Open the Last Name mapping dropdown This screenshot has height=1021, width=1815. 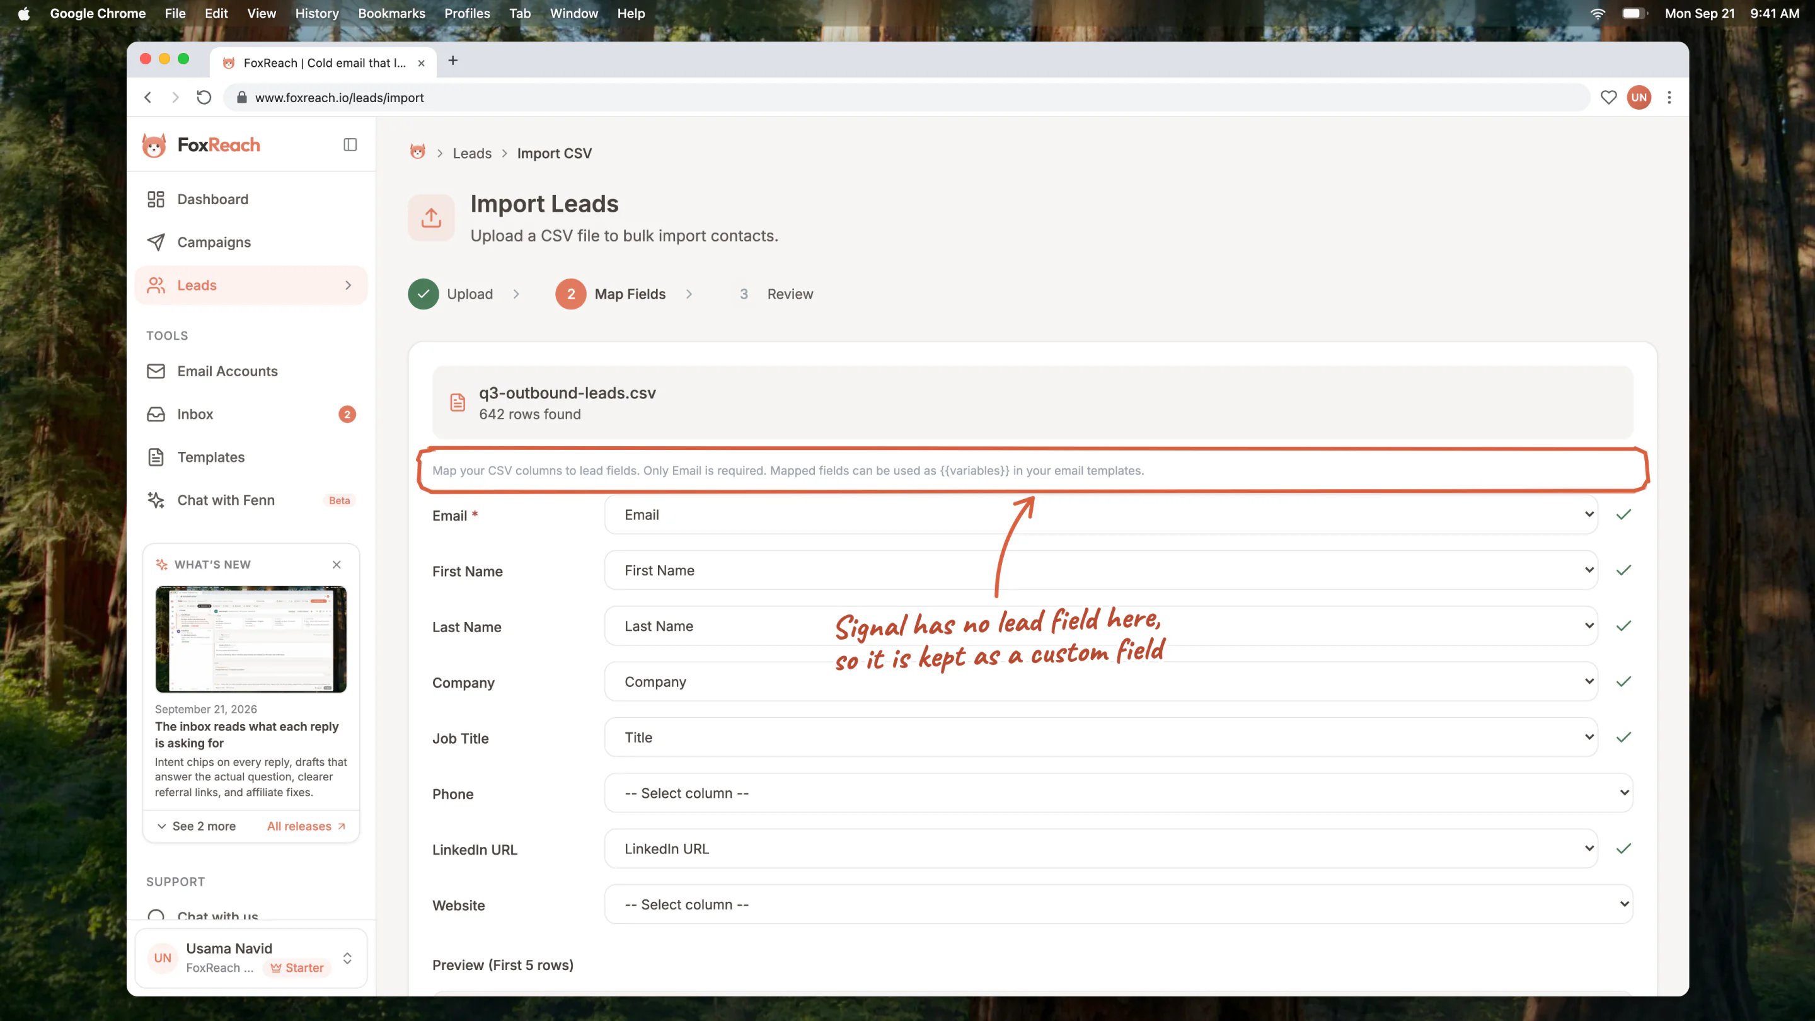click(x=1100, y=626)
